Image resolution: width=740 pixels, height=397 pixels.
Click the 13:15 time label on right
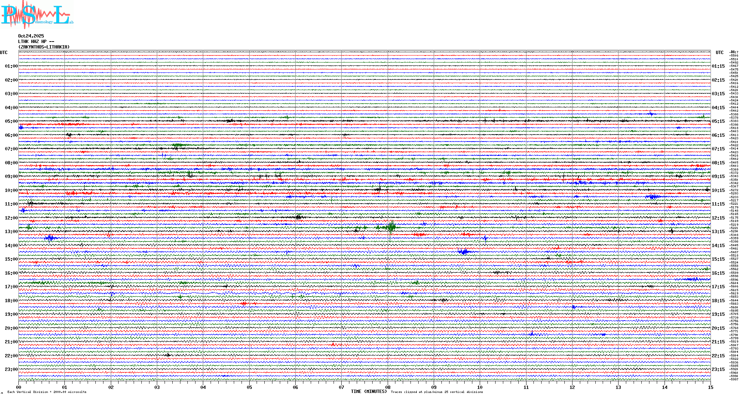(718, 232)
